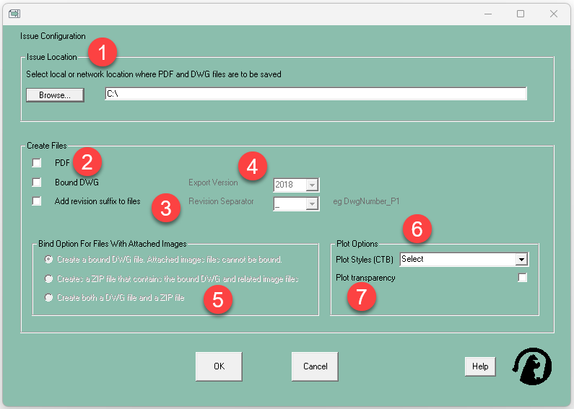Image resolution: width=574 pixels, height=409 pixels.
Task: Click the horse logo icon
Action: pos(531,366)
